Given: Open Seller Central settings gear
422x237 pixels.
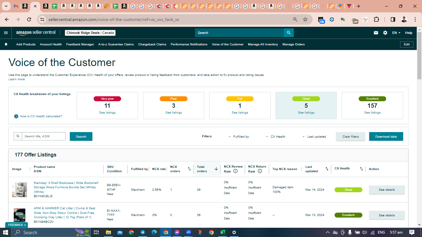Looking at the screenshot, I should coord(385,33).
